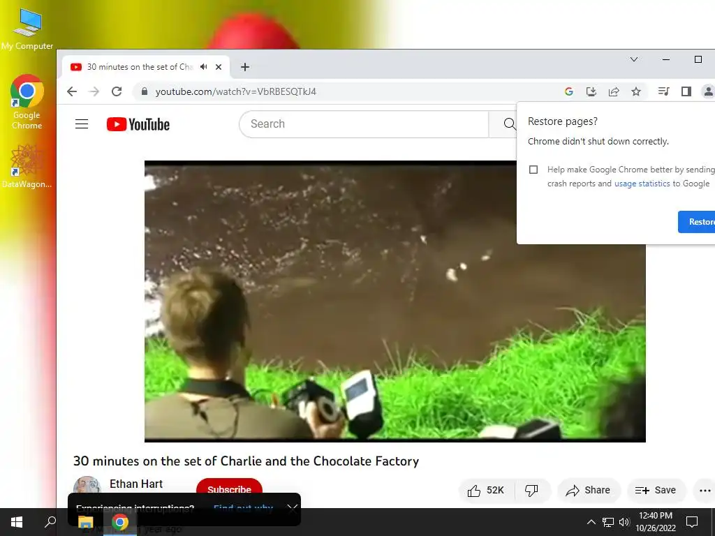Open File Explorer from the taskbar
The width and height of the screenshot is (715, 536).
85,522
